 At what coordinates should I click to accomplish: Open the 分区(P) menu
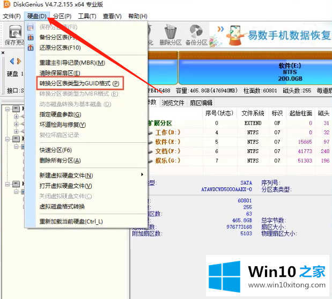click(x=62, y=16)
